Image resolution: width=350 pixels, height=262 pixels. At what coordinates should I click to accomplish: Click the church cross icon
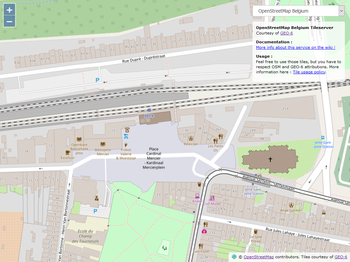click(270, 159)
